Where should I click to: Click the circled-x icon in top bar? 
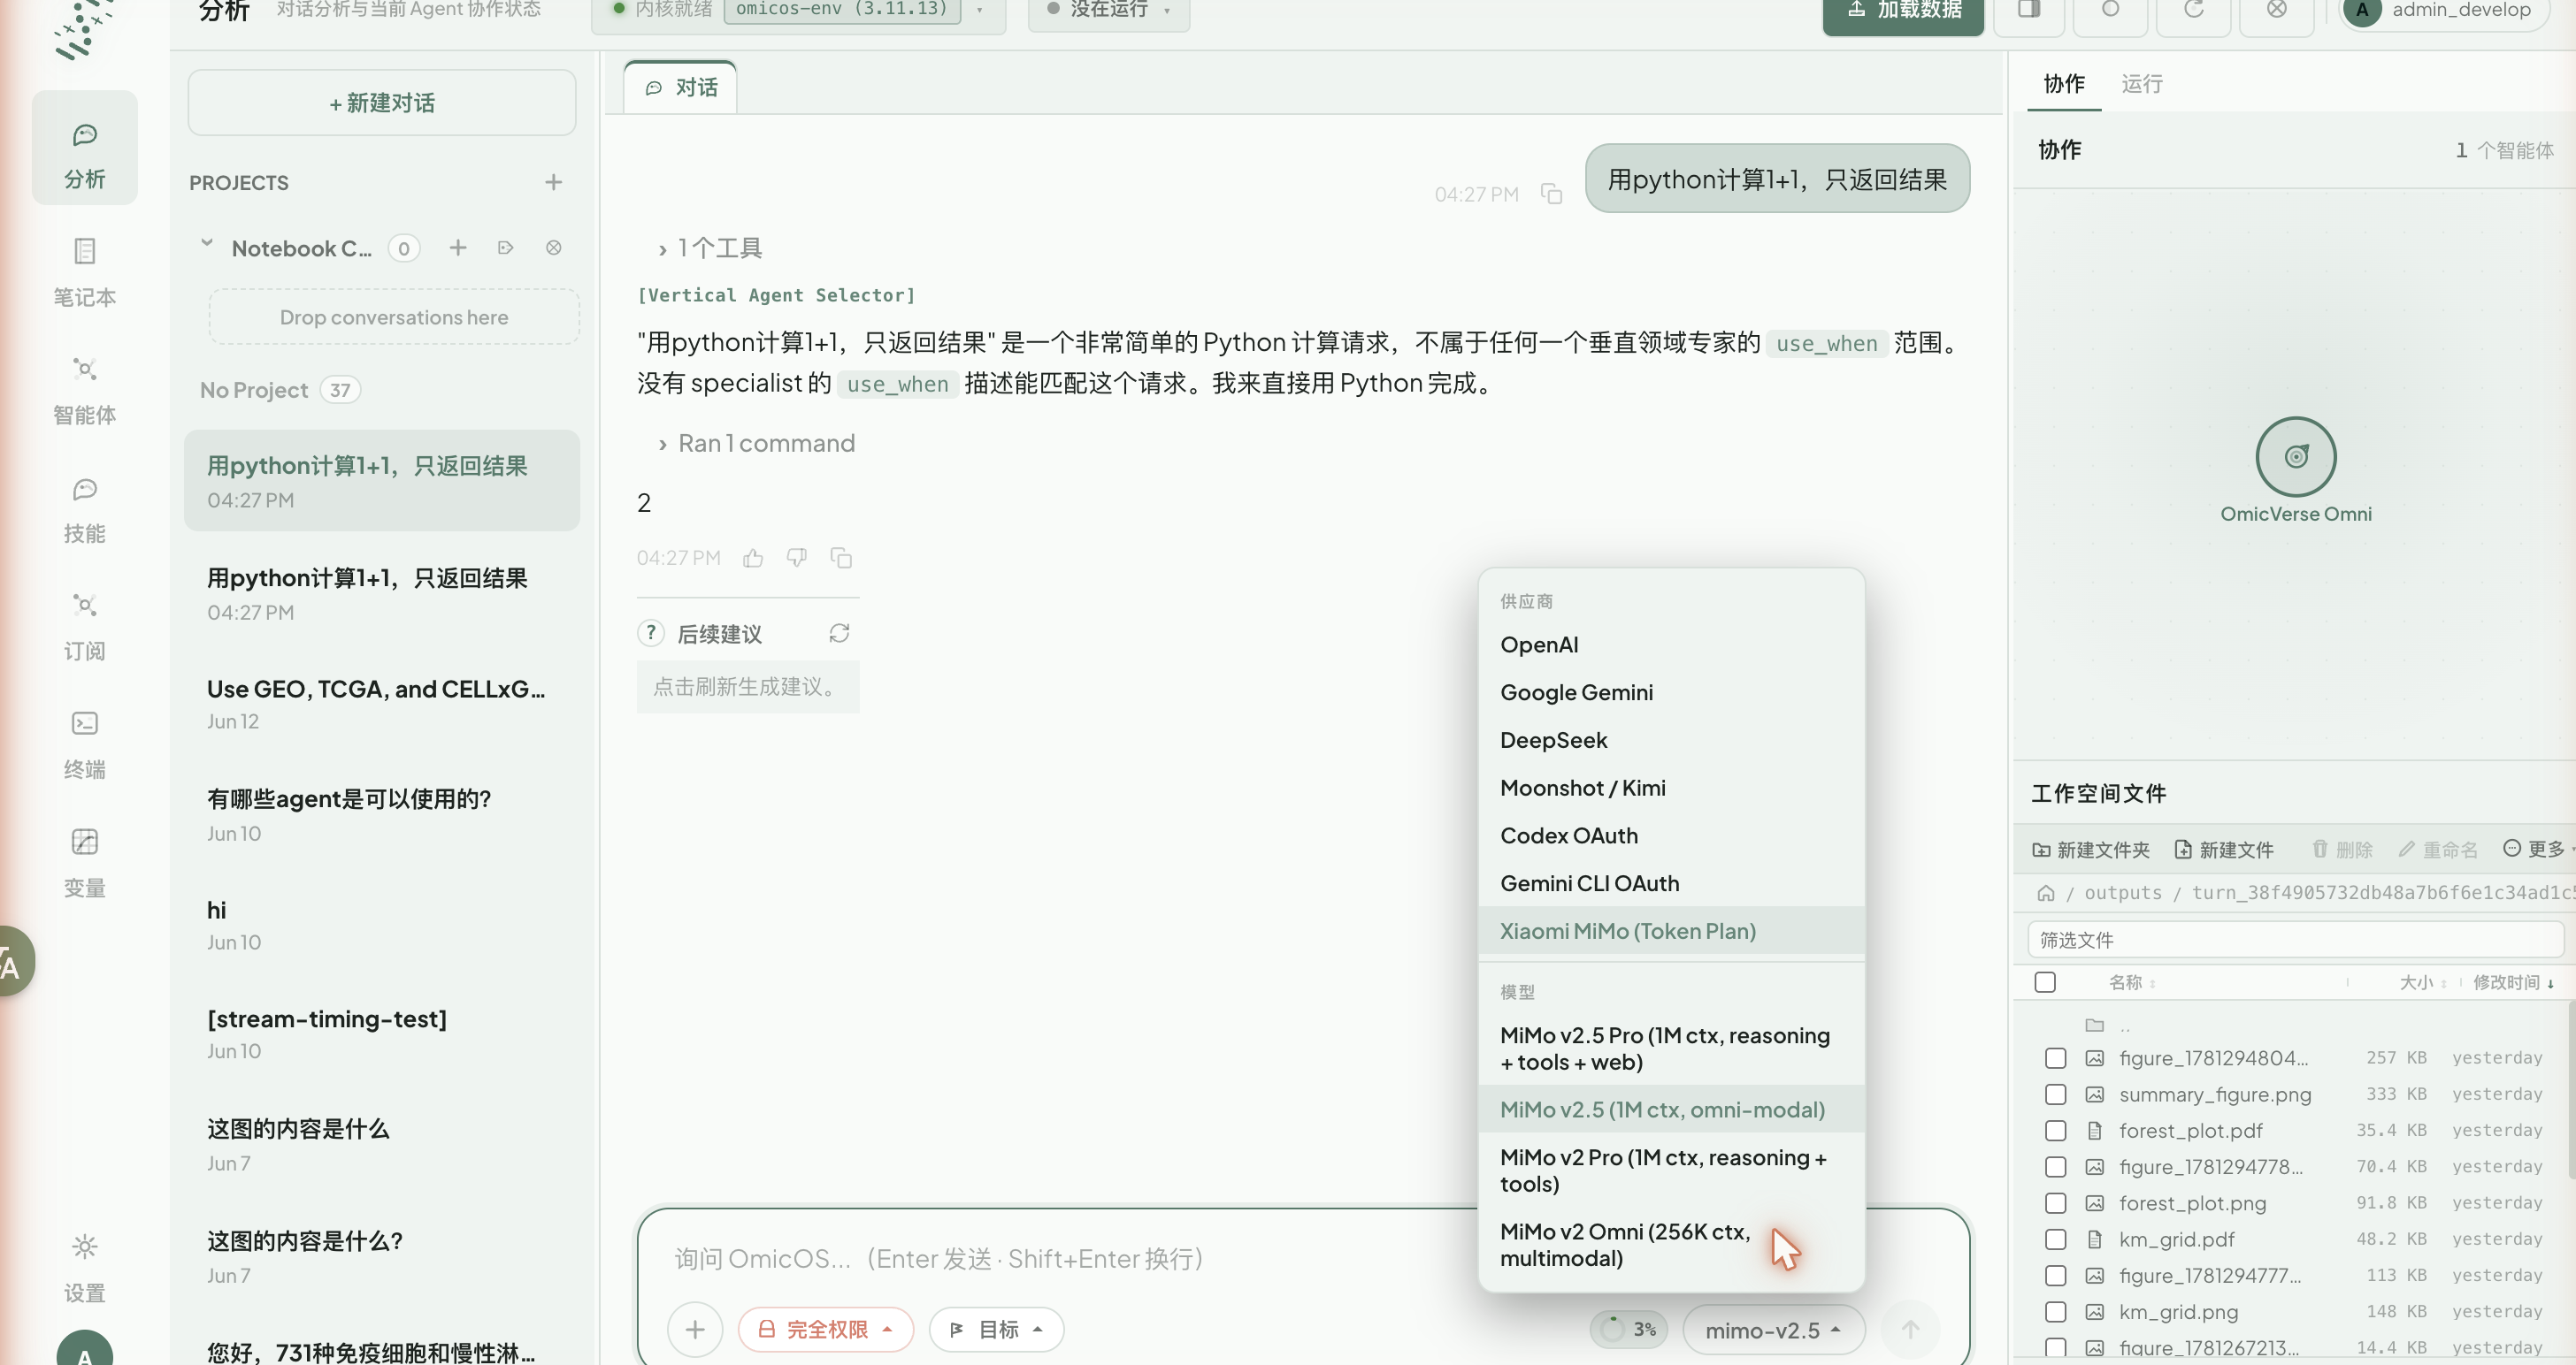click(x=2276, y=10)
